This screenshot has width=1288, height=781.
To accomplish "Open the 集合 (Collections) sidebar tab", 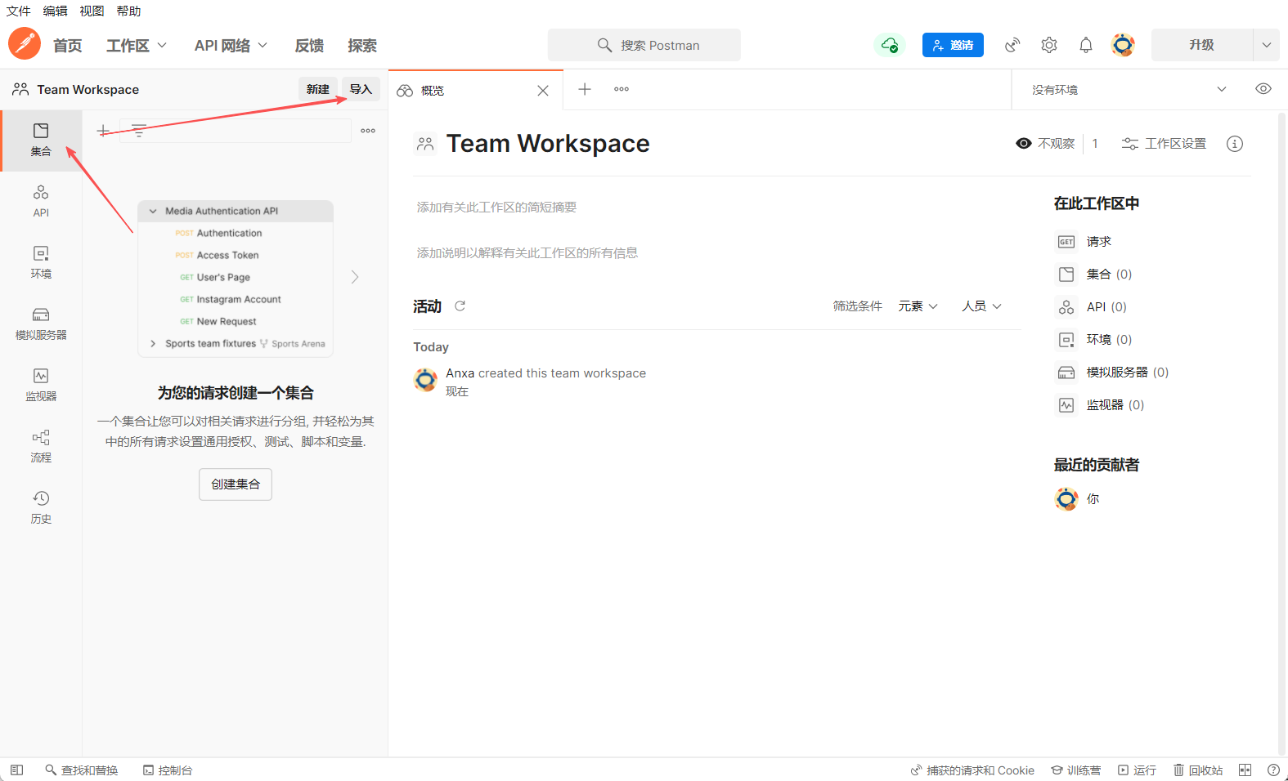I will [x=41, y=141].
